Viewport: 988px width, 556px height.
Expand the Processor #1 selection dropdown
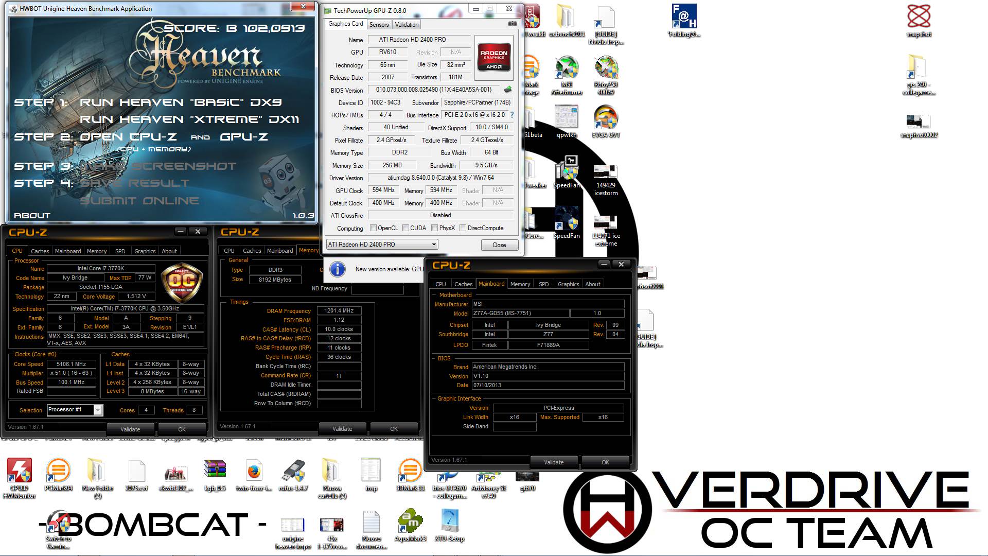point(97,410)
